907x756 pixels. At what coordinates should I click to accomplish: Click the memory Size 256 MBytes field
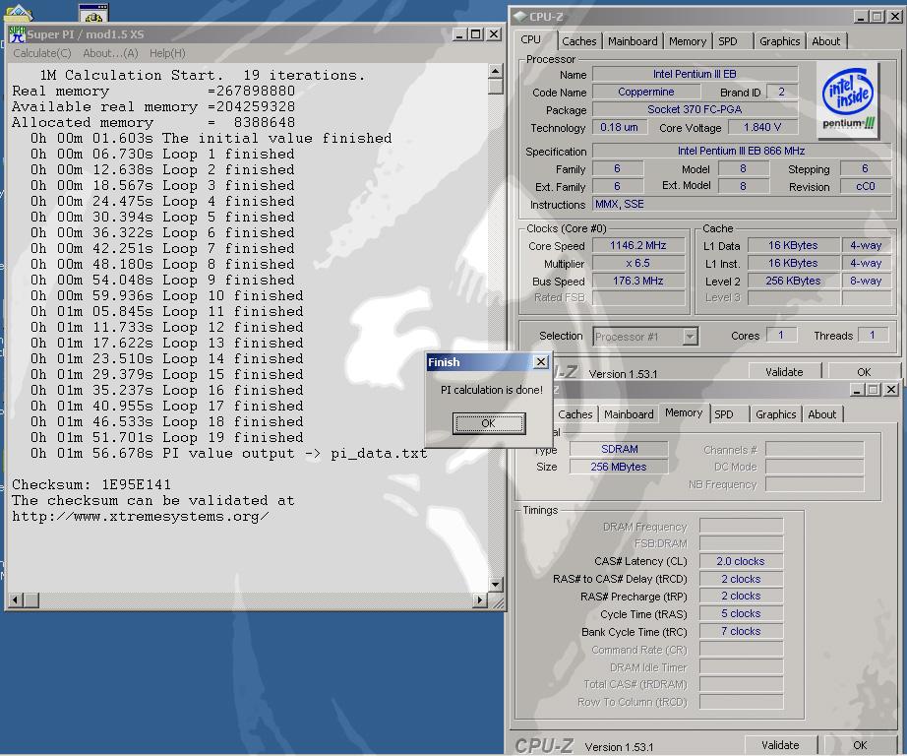[x=619, y=467]
